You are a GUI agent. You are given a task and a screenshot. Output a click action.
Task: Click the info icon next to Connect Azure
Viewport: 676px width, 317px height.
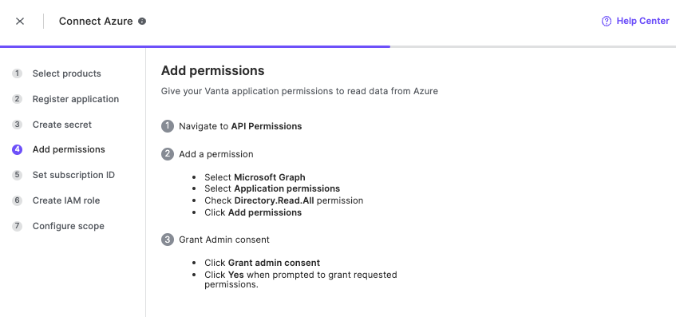pos(142,21)
